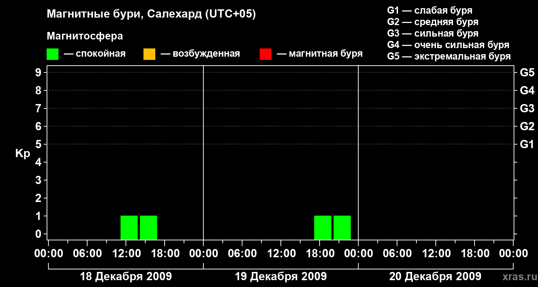Click the green 'спокойная' legend swatch
This screenshot has width=538, height=287.
coord(53,54)
